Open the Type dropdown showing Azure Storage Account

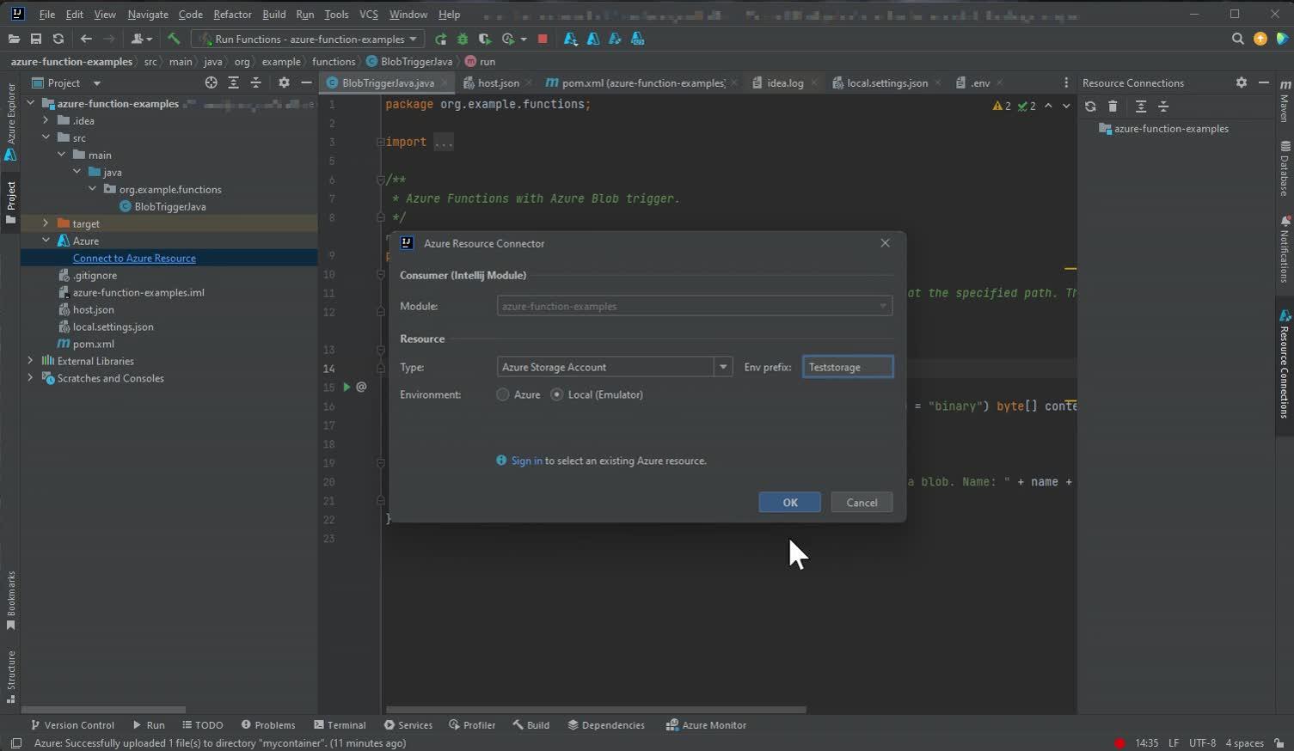click(x=723, y=367)
